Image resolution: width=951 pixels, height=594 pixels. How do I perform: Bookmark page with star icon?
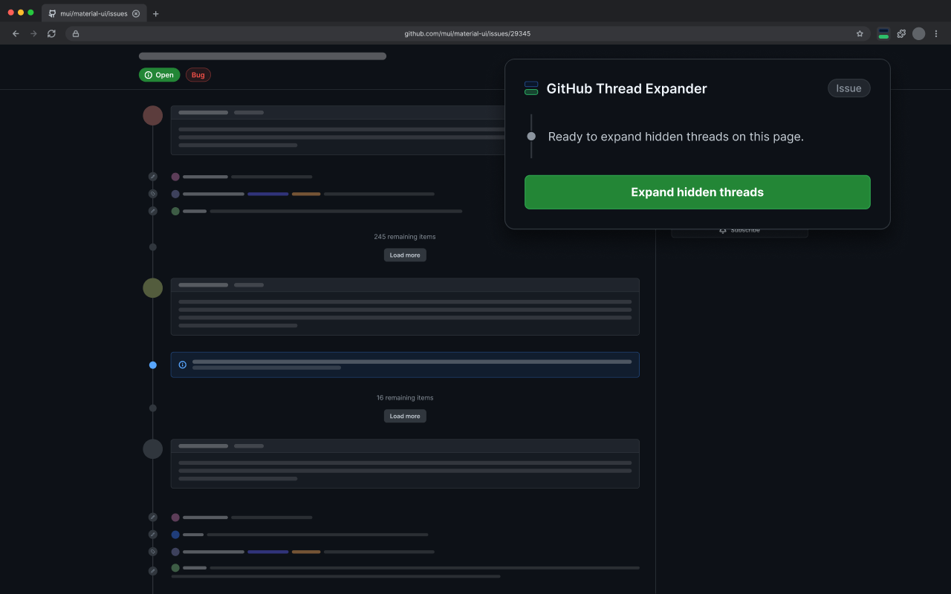[860, 33]
